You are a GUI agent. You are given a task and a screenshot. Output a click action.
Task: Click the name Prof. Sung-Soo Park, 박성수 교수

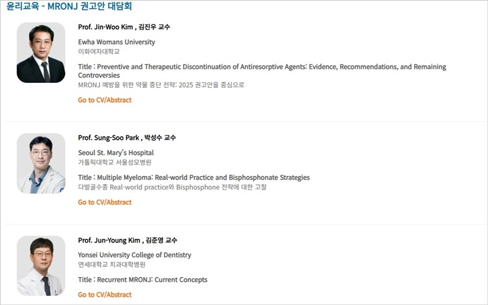pos(127,138)
